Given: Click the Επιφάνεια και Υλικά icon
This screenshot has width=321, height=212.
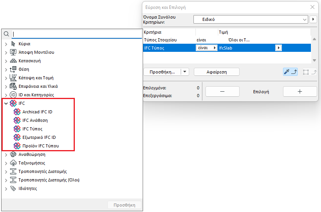Looking at the screenshot, I should click(13, 86).
